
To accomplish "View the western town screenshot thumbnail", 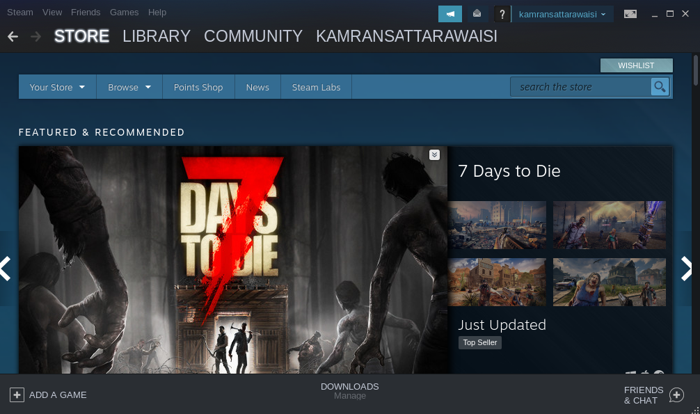I will pyautogui.click(x=497, y=282).
